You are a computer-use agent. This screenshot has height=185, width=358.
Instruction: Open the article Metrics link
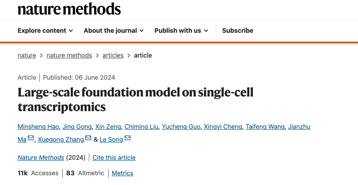click(x=122, y=173)
